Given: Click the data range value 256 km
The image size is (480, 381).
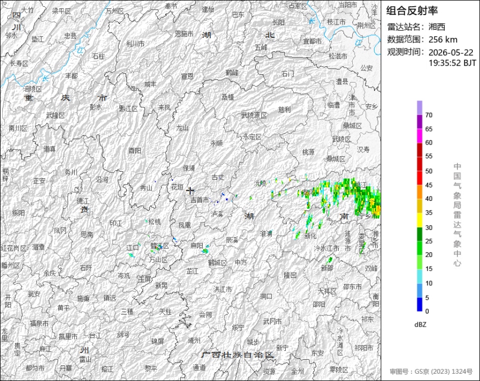Looking at the screenshot, I should tap(443, 40).
